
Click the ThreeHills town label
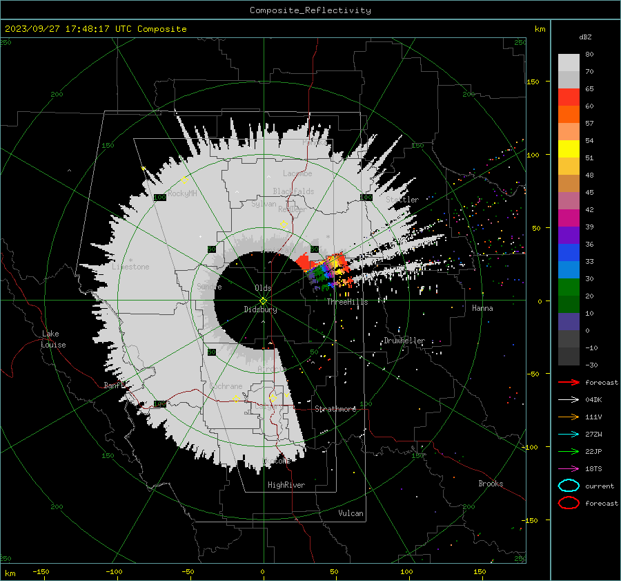click(347, 302)
